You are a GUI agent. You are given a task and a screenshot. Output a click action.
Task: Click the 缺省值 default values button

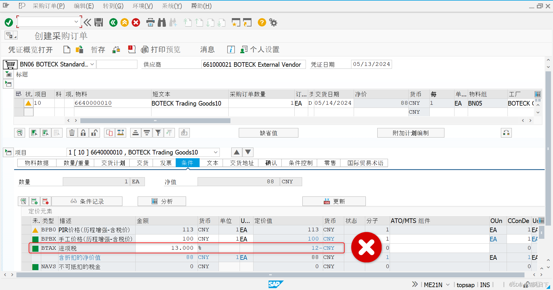[x=268, y=133]
